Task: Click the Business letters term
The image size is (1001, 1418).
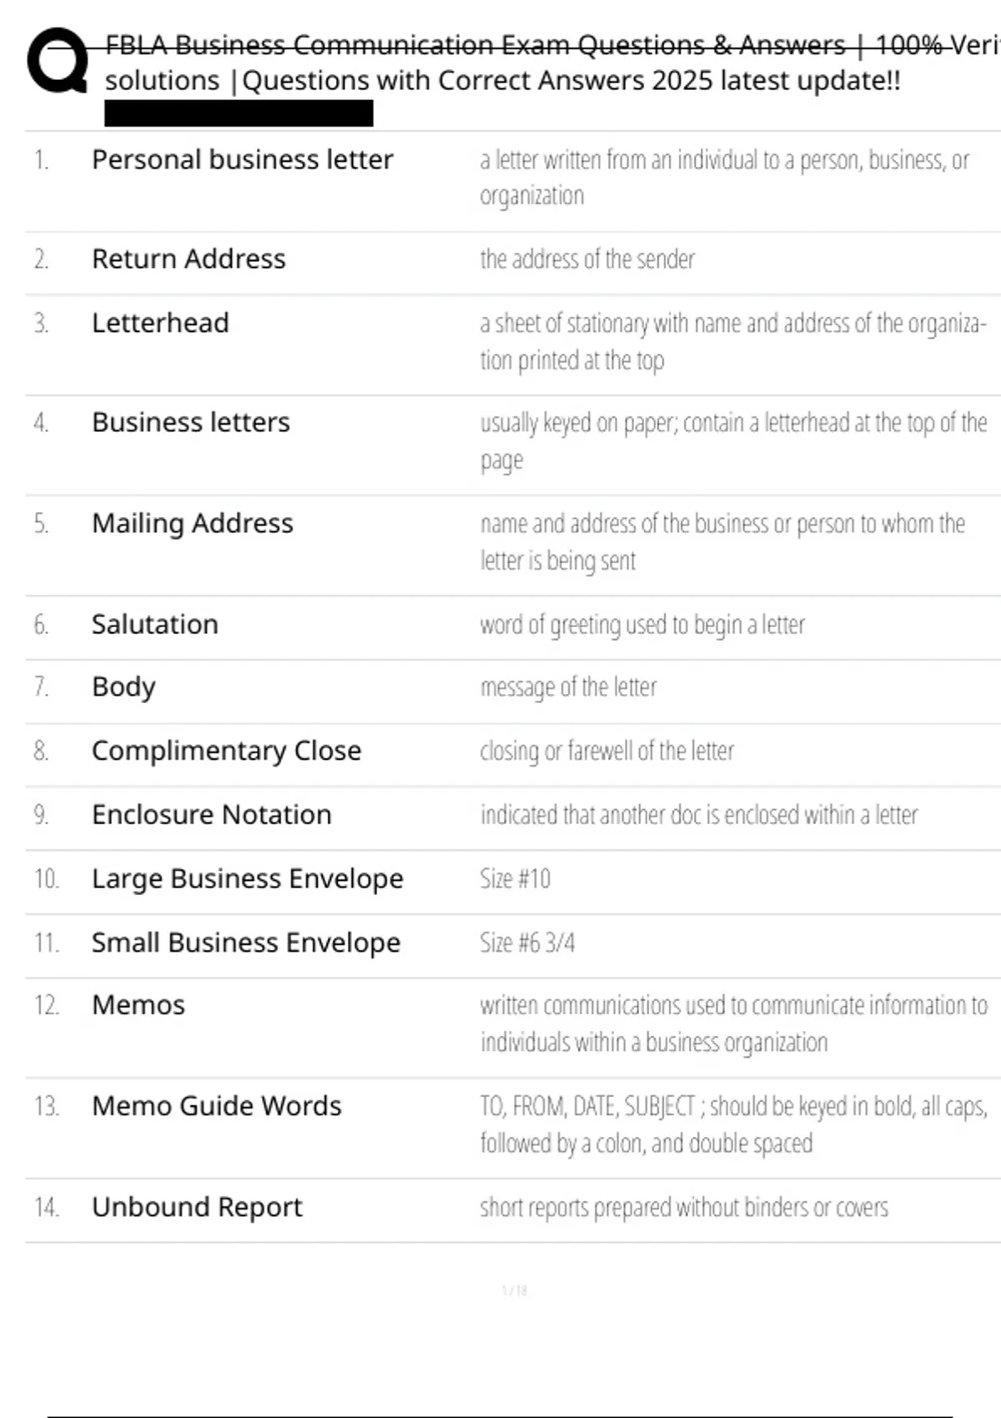Action: (x=191, y=422)
